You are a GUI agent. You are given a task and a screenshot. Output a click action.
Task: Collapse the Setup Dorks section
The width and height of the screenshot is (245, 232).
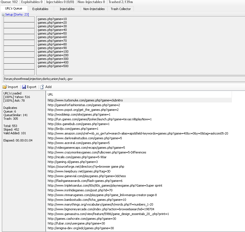point(3,15)
